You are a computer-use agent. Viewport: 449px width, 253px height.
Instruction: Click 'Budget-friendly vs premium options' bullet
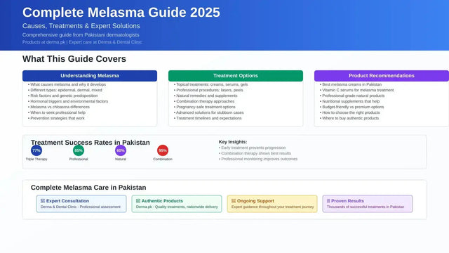coord(353,107)
